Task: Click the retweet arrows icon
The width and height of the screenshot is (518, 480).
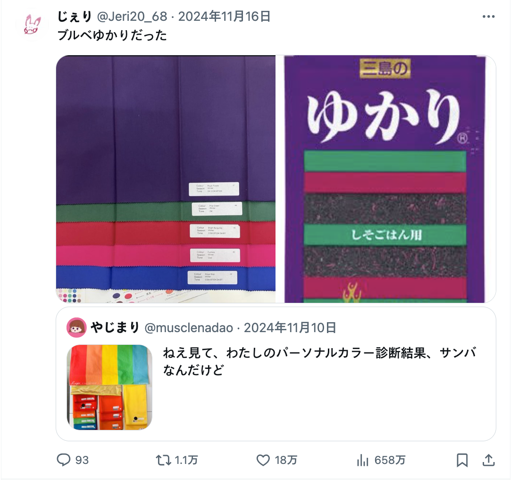Action: (163, 460)
